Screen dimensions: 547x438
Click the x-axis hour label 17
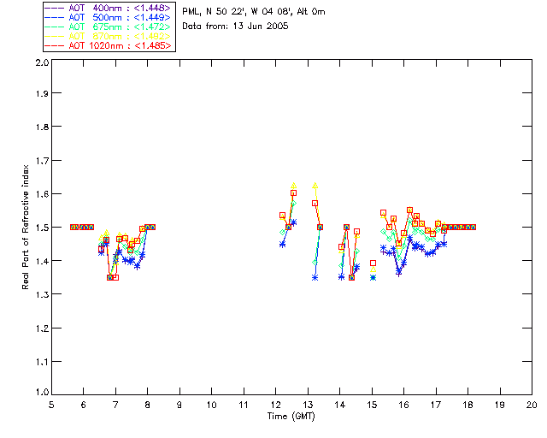tap(436, 405)
